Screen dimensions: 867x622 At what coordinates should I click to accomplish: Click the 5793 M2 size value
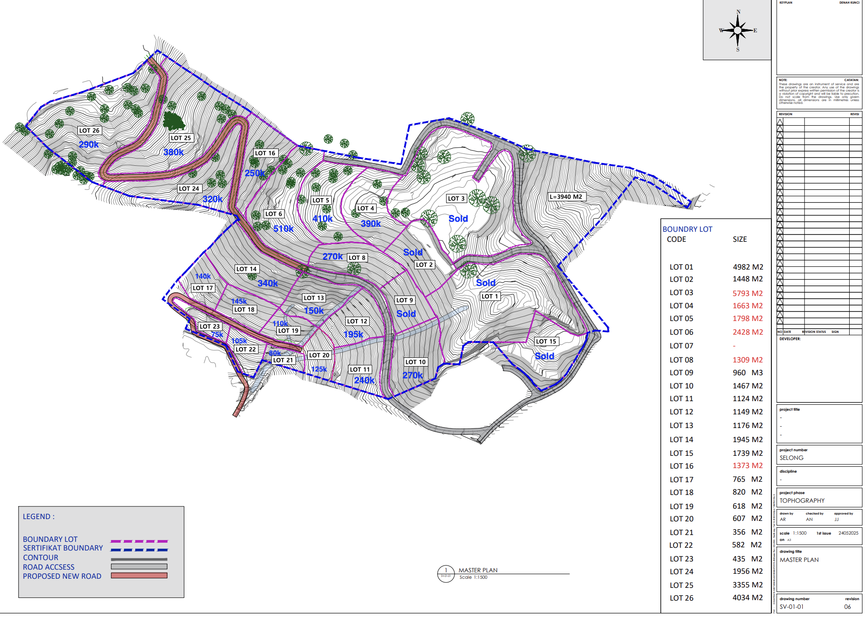point(748,293)
